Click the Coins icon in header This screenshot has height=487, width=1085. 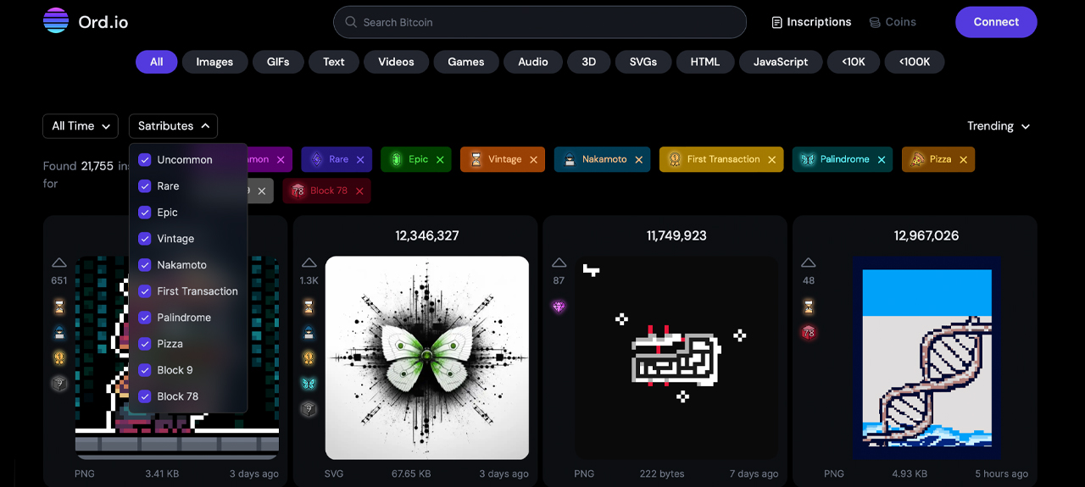875,22
